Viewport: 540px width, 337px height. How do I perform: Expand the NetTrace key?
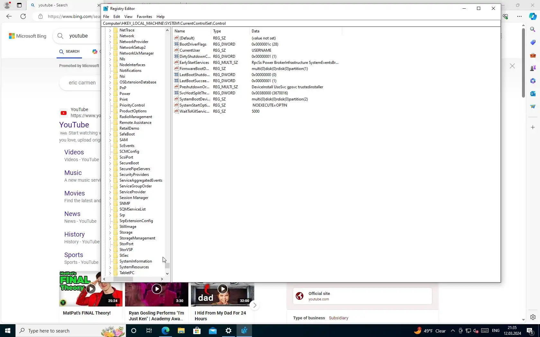pos(110,30)
